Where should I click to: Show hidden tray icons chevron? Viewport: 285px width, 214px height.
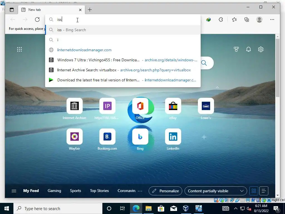click(235, 208)
